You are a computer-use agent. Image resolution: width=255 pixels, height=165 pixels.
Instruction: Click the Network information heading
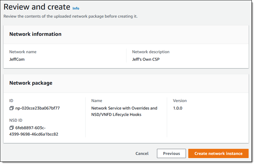click(x=35, y=34)
